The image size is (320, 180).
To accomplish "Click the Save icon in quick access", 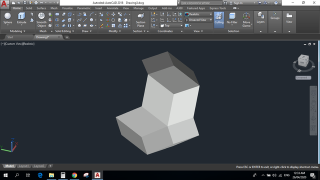I will pyautogui.click(x=25, y=3).
